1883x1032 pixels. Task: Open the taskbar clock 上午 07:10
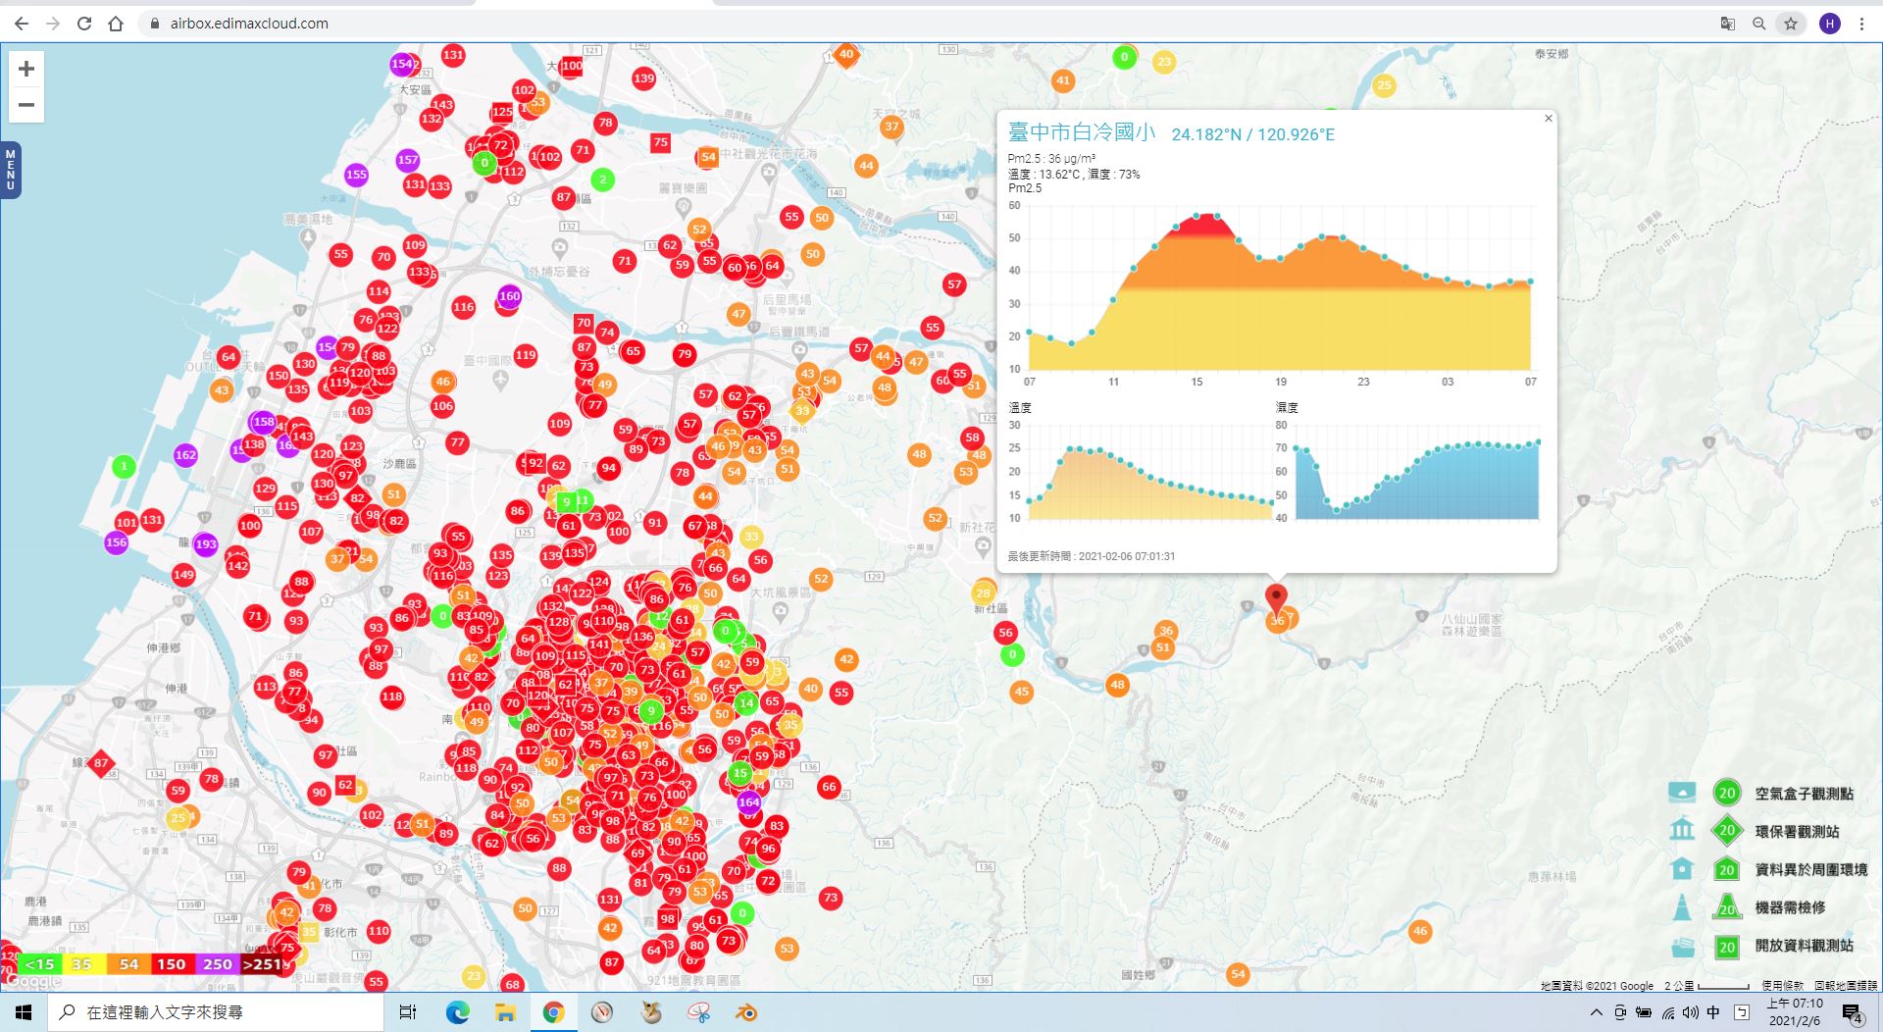coord(1795,1012)
